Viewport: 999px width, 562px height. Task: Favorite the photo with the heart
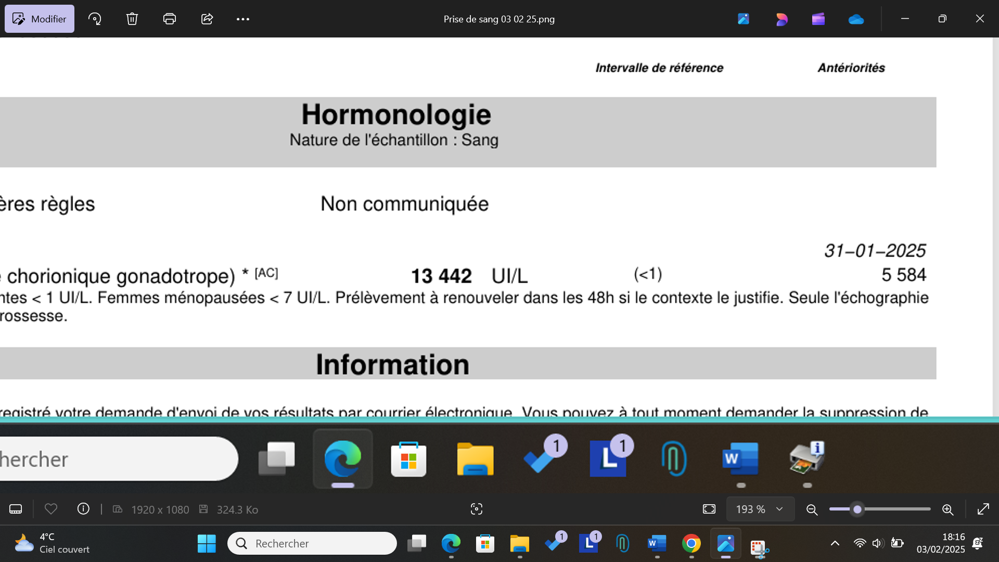[50, 509]
